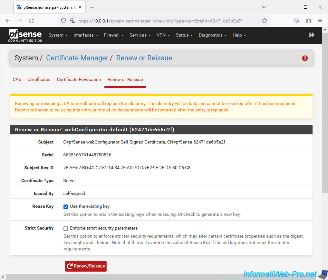328x280 pixels.
Task: Follow the Certificate Manager breadcrumb link
Action: tap(77, 58)
